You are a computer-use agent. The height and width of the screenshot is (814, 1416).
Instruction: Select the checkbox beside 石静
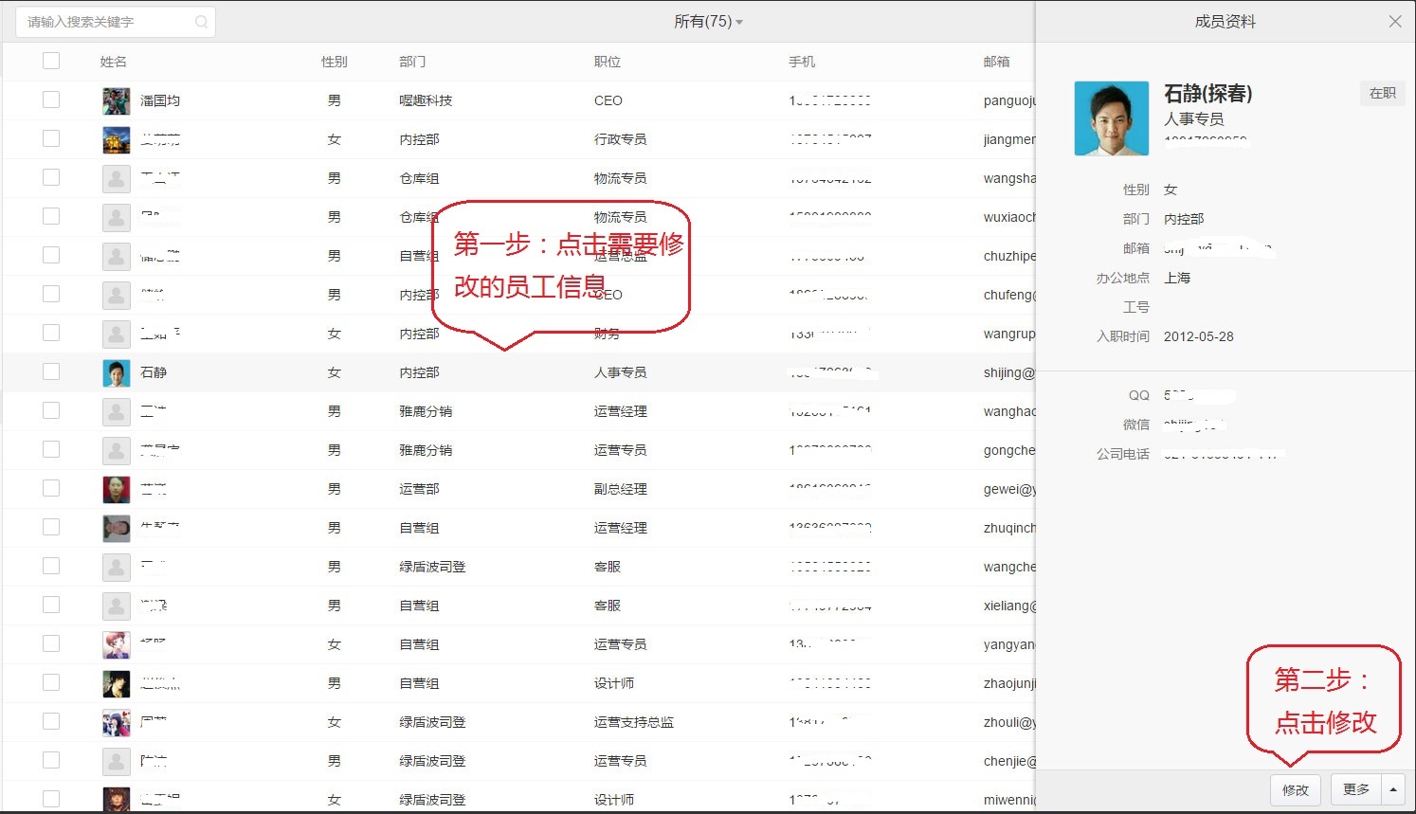click(51, 371)
